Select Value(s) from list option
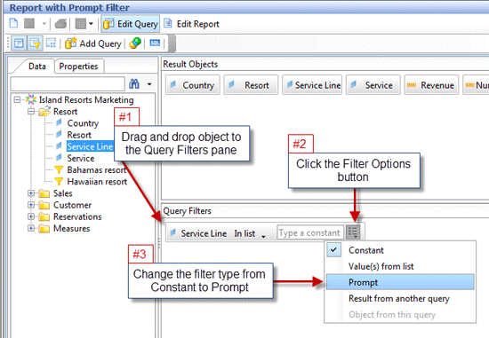Viewport: 489px width, 338px height. (400, 266)
